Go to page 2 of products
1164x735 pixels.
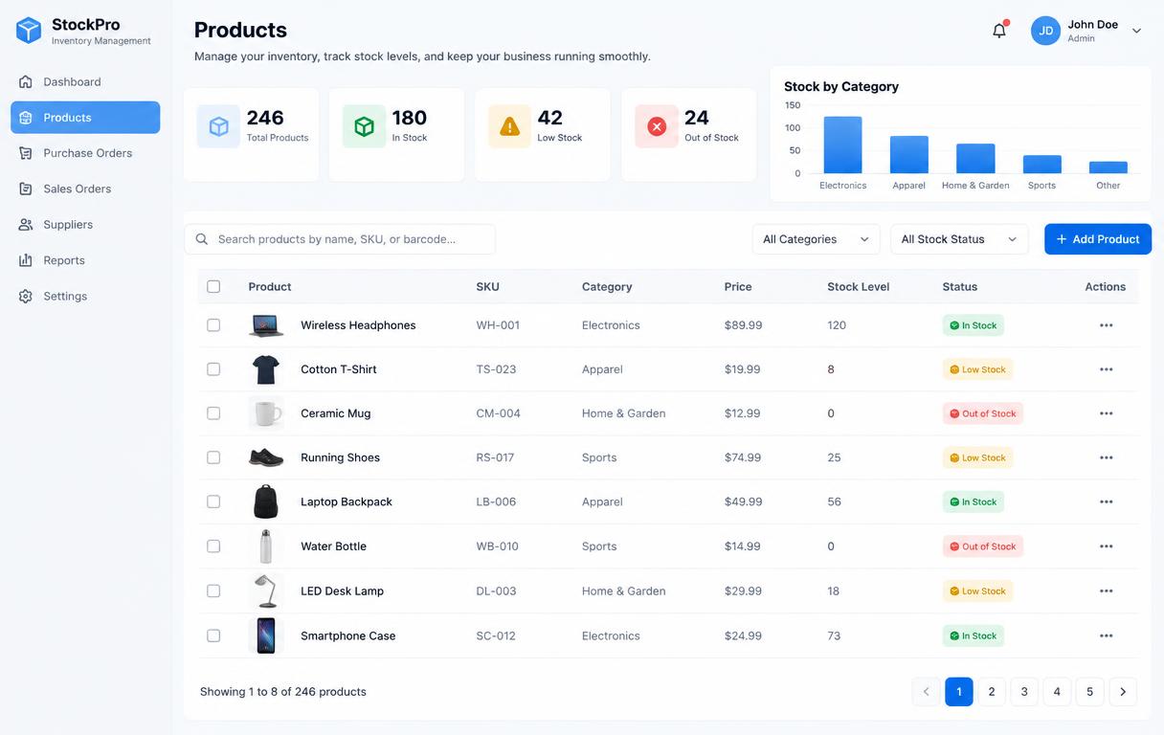[x=992, y=692]
